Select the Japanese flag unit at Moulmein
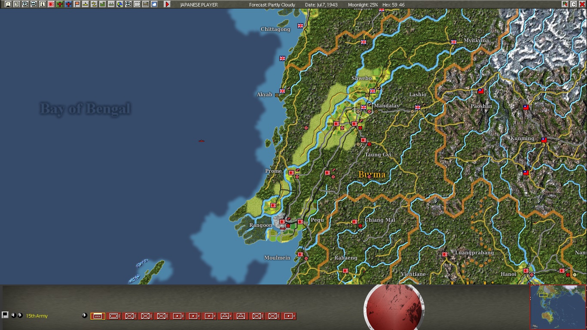This screenshot has width=587, height=330. pos(300,254)
